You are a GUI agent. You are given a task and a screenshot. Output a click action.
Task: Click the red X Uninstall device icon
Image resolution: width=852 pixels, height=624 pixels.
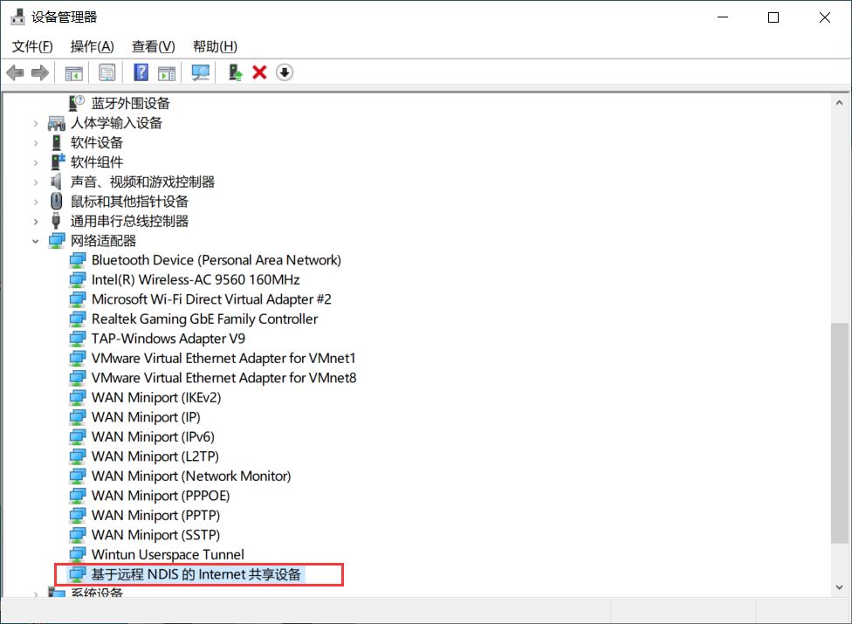(x=259, y=72)
